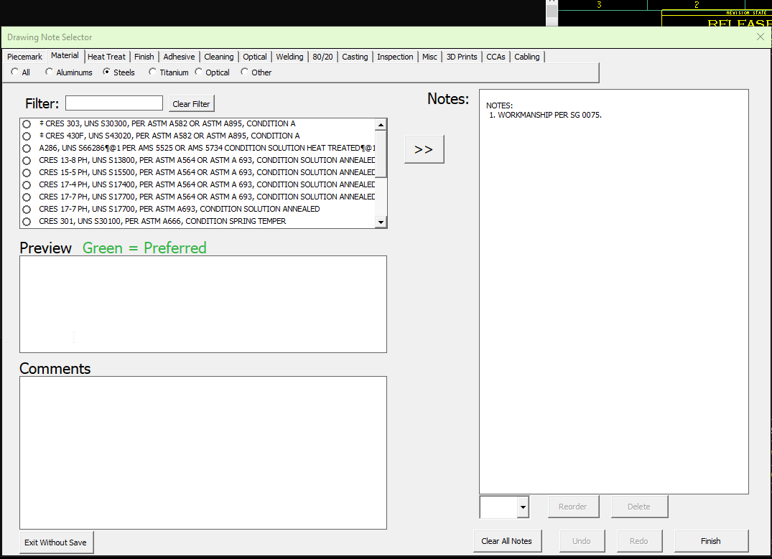
Task: Select the Casting tab
Action: point(355,56)
